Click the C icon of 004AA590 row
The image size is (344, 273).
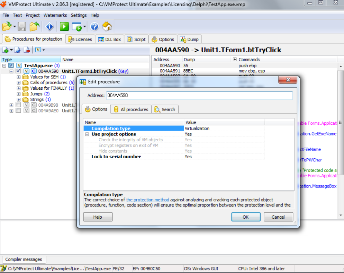point(34,71)
